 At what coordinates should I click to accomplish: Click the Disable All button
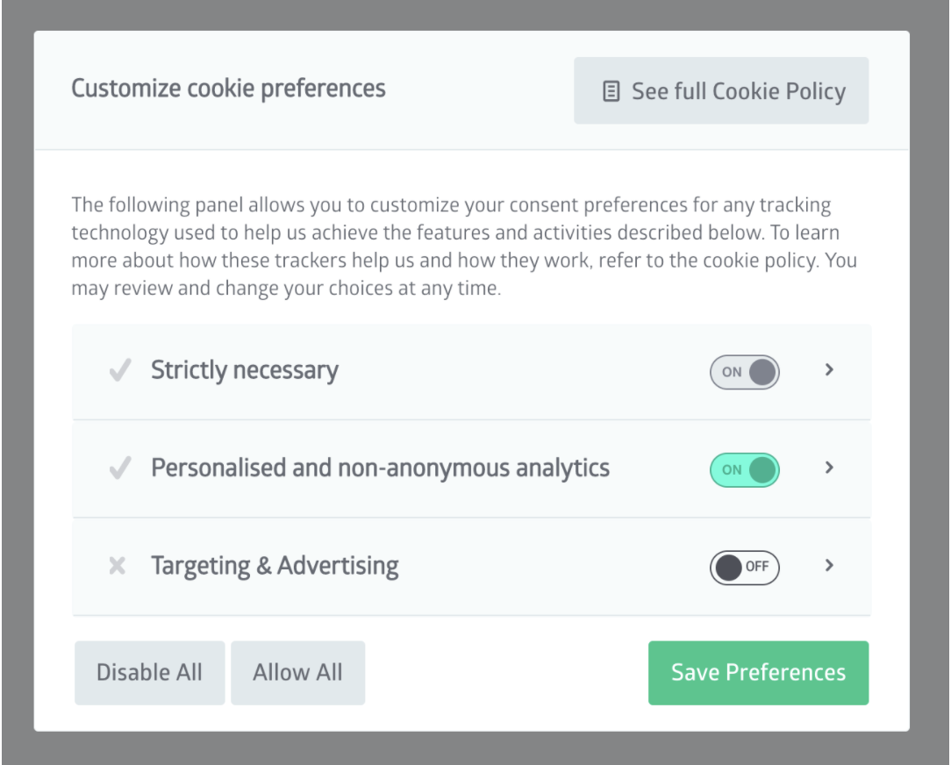[x=149, y=673]
